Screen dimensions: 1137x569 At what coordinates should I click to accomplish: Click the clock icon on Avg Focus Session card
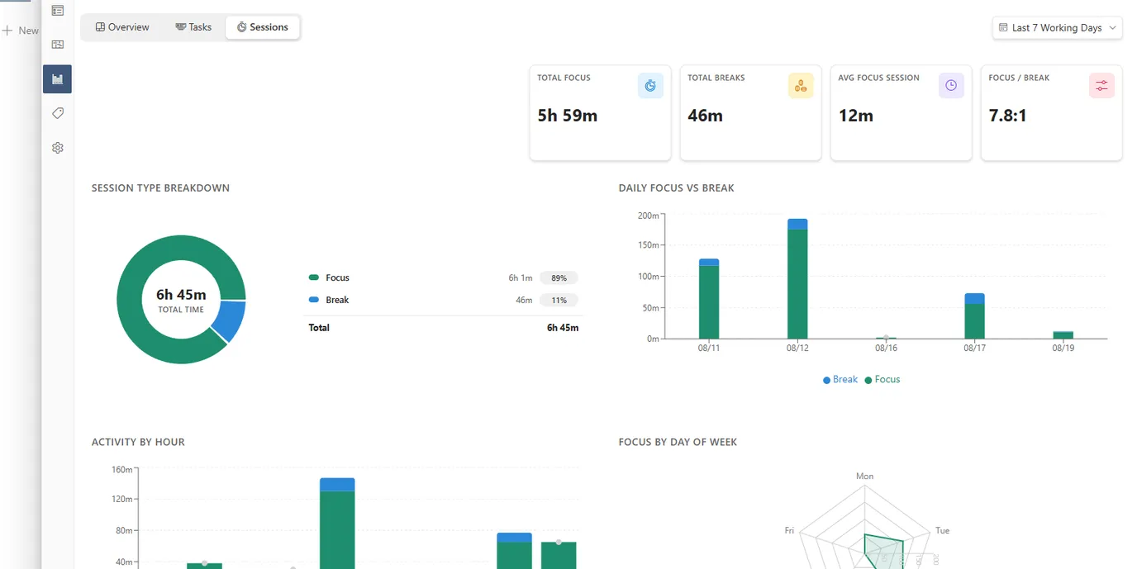(951, 85)
